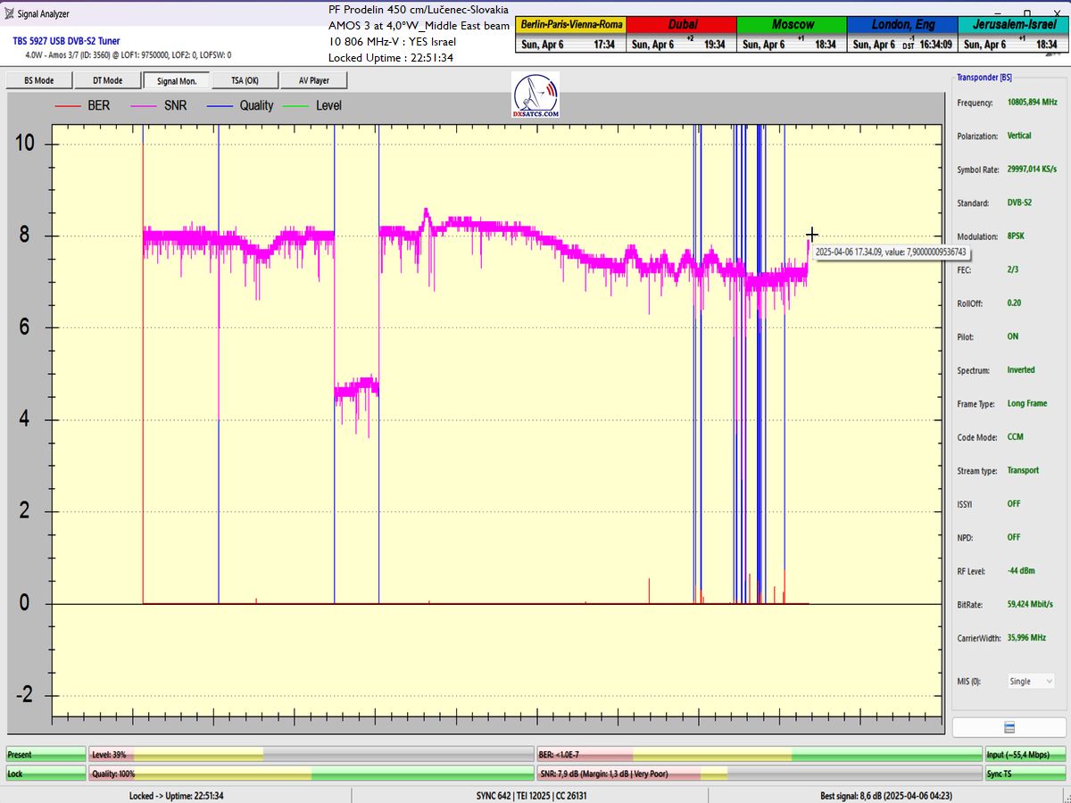Click the Level 39% meter bar
The image size is (1071, 803).
[312, 755]
